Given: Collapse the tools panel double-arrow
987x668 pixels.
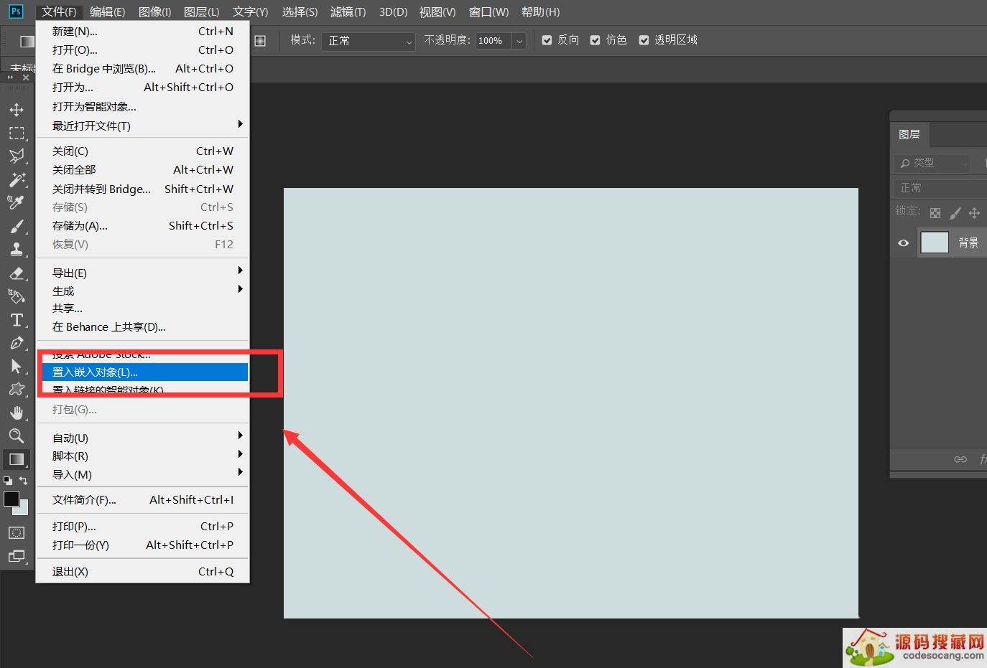Looking at the screenshot, I should click(10, 77).
